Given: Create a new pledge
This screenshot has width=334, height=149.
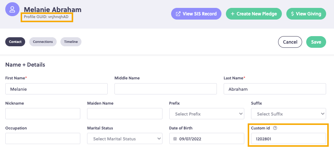Looking at the screenshot, I should click(x=254, y=14).
